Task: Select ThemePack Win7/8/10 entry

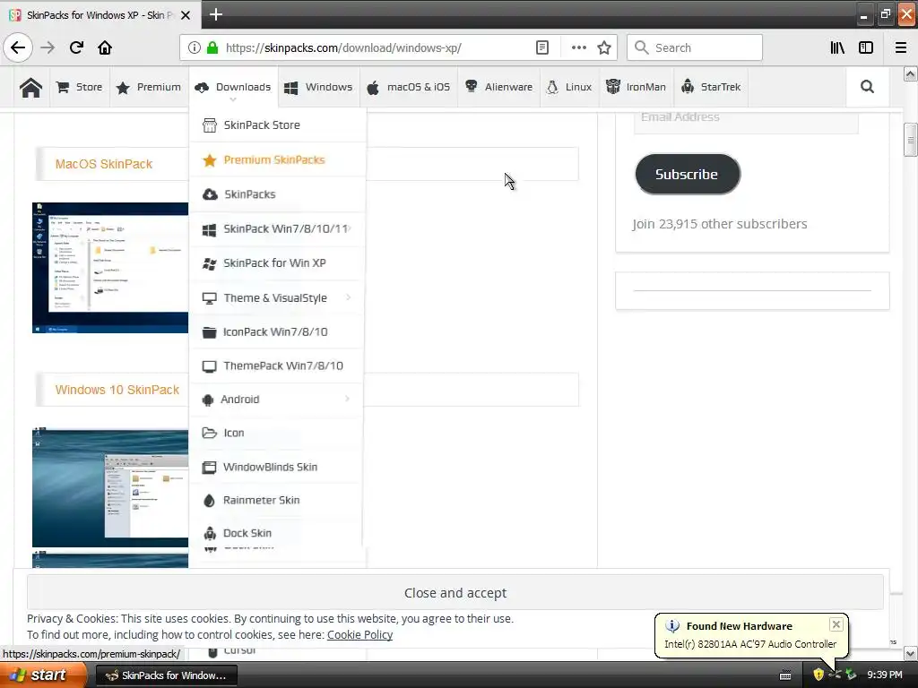Action: (x=278, y=365)
